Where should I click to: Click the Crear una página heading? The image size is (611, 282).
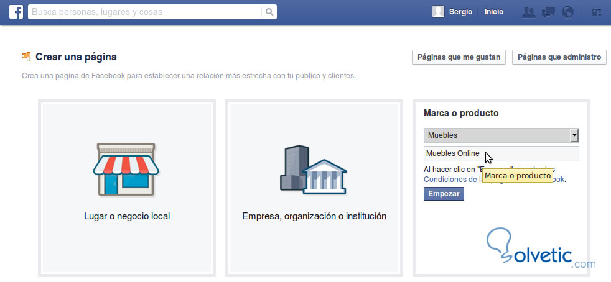click(x=76, y=57)
